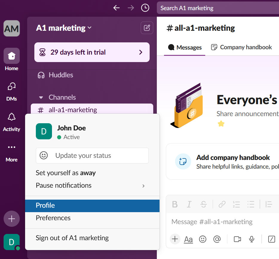Click the More ellipsis icon
Viewport: 279px width, 259px height.
click(x=12, y=152)
